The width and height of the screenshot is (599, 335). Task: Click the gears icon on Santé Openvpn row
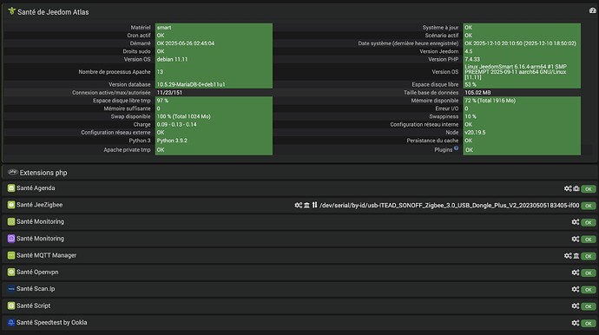(x=576, y=273)
